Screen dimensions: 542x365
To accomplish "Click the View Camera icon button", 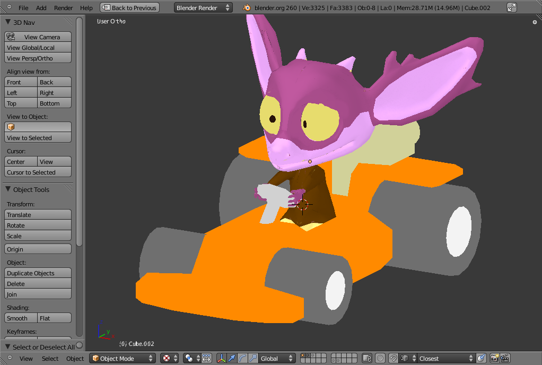I will point(38,37).
